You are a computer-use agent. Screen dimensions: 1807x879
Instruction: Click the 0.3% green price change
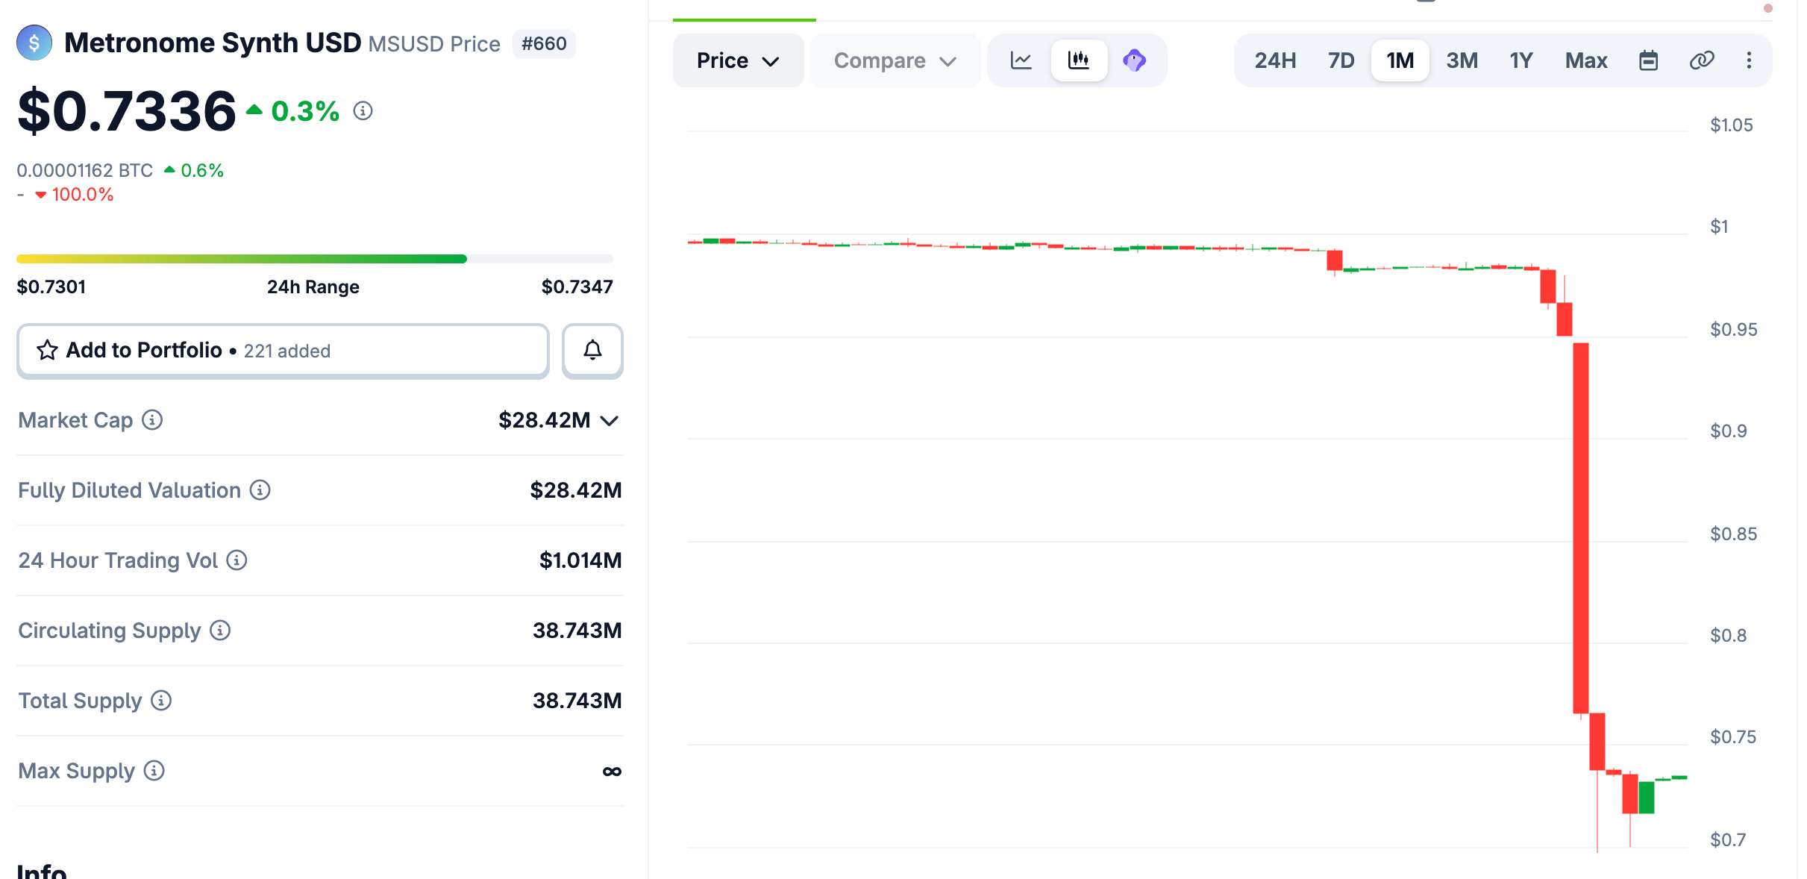pos(305,111)
